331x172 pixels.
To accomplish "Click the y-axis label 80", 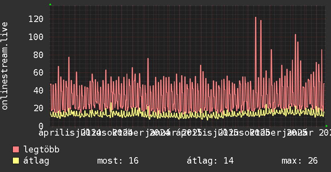I will 39,55.
